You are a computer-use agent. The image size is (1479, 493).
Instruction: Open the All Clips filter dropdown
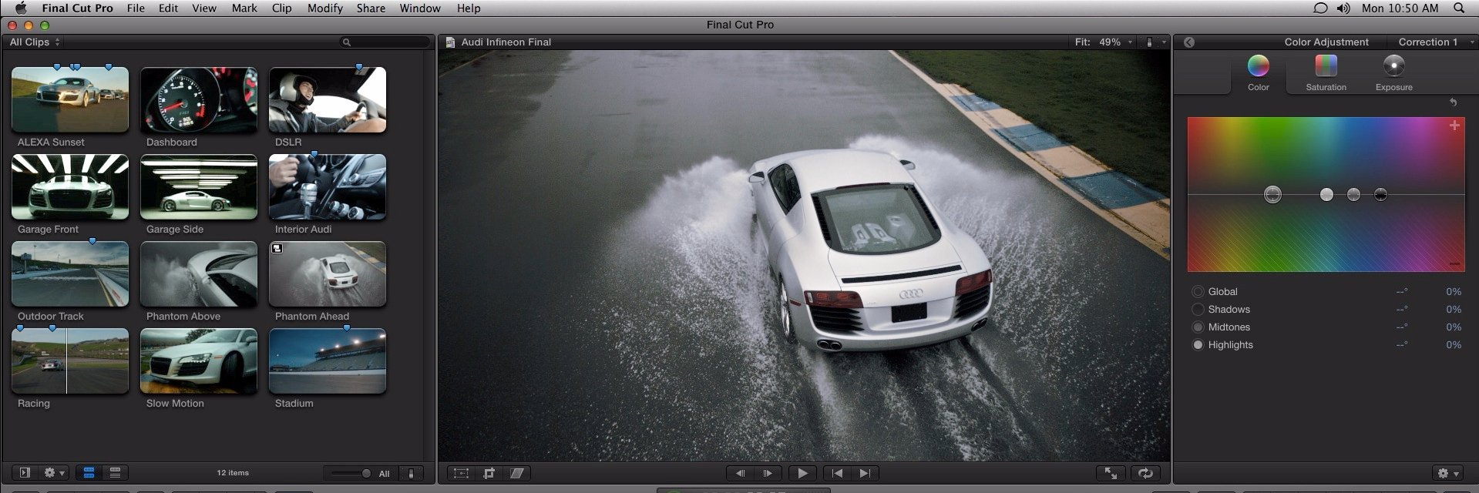(x=35, y=42)
